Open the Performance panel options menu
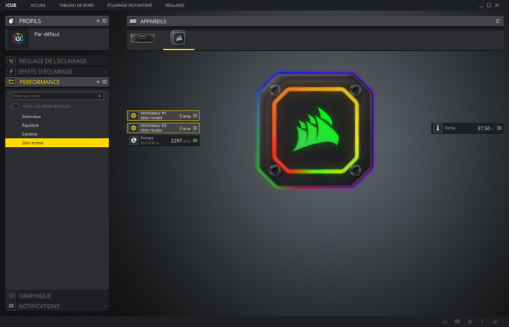Image resolution: width=509 pixels, height=327 pixels. click(104, 82)
